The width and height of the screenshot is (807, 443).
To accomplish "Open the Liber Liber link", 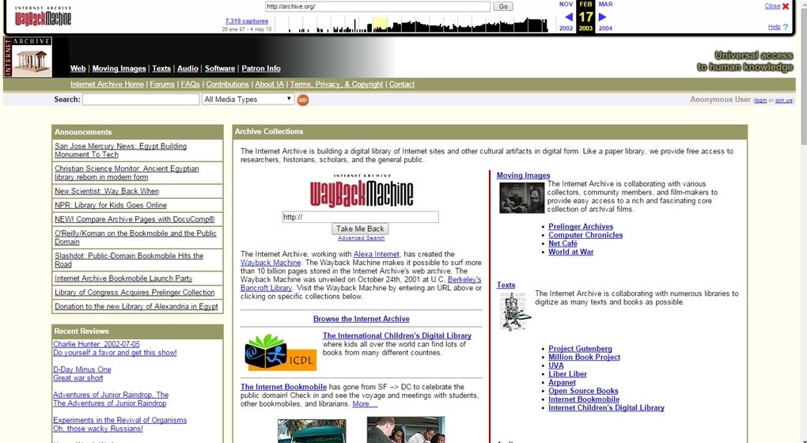I will click(x=567, y=374).
